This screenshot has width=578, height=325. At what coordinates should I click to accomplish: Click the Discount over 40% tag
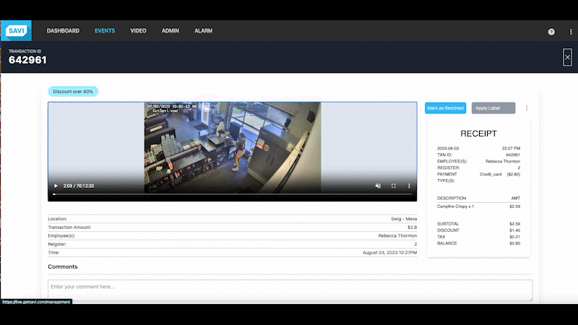tap(73, 92)
